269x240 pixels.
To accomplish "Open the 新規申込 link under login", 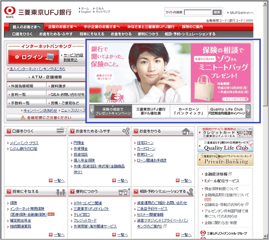I will pyautogui.click(x=70, y=60).
